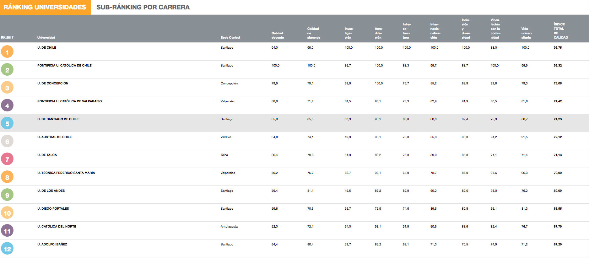Viewport: 589px width, 258px height.
Task: Select the orange rank 8 circle badge
Action: coord(7,177)
